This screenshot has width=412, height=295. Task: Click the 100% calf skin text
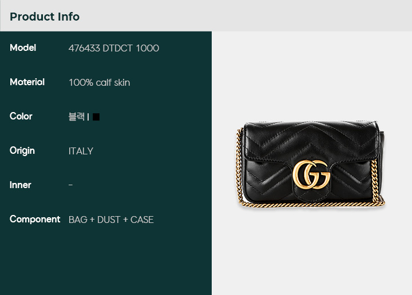tap(100, 83)
